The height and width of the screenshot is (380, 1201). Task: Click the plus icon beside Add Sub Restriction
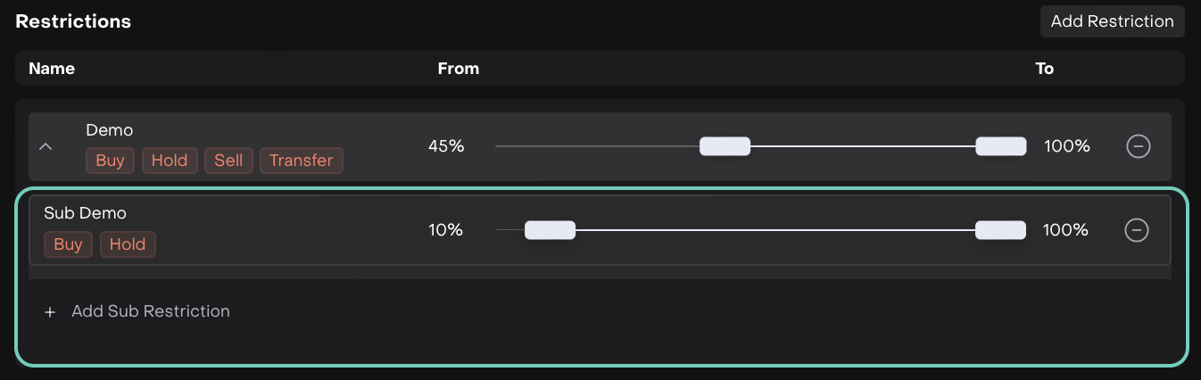[50, 312]
